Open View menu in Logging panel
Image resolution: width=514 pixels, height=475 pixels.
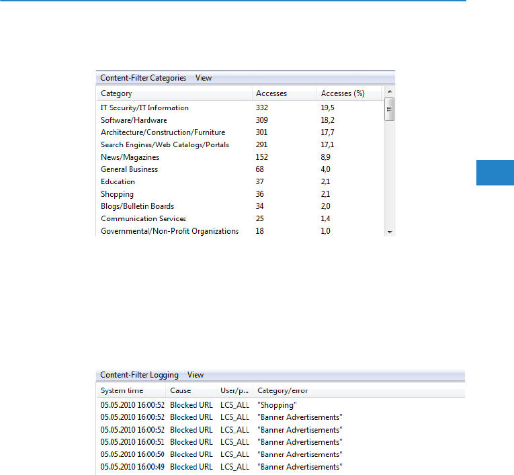point(196,375)
